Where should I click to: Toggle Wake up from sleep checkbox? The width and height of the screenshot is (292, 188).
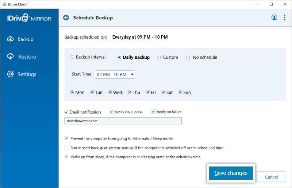pyautogui.click(x=66, y=156)
